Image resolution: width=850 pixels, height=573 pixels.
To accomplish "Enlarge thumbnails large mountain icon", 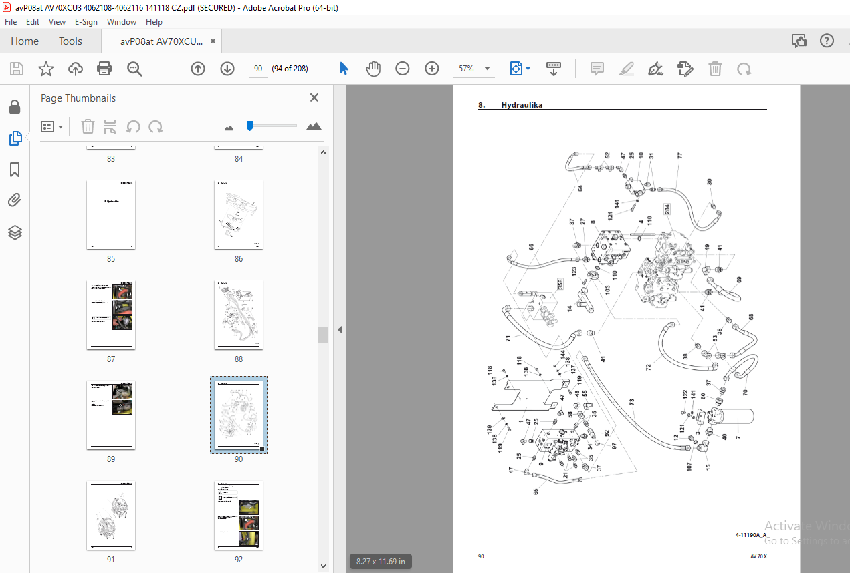I will pyautogui.click(x=314, y=126).
